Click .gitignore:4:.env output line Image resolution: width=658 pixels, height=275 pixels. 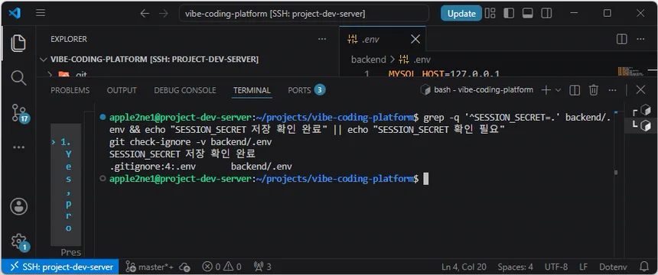pyautogui.click(x=200, y=167)
